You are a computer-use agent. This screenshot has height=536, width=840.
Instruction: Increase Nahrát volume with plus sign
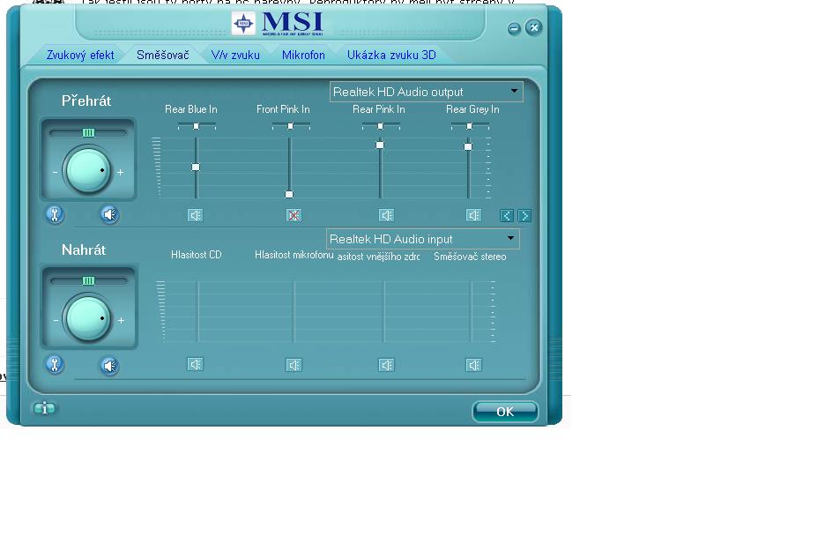point(121,321)
